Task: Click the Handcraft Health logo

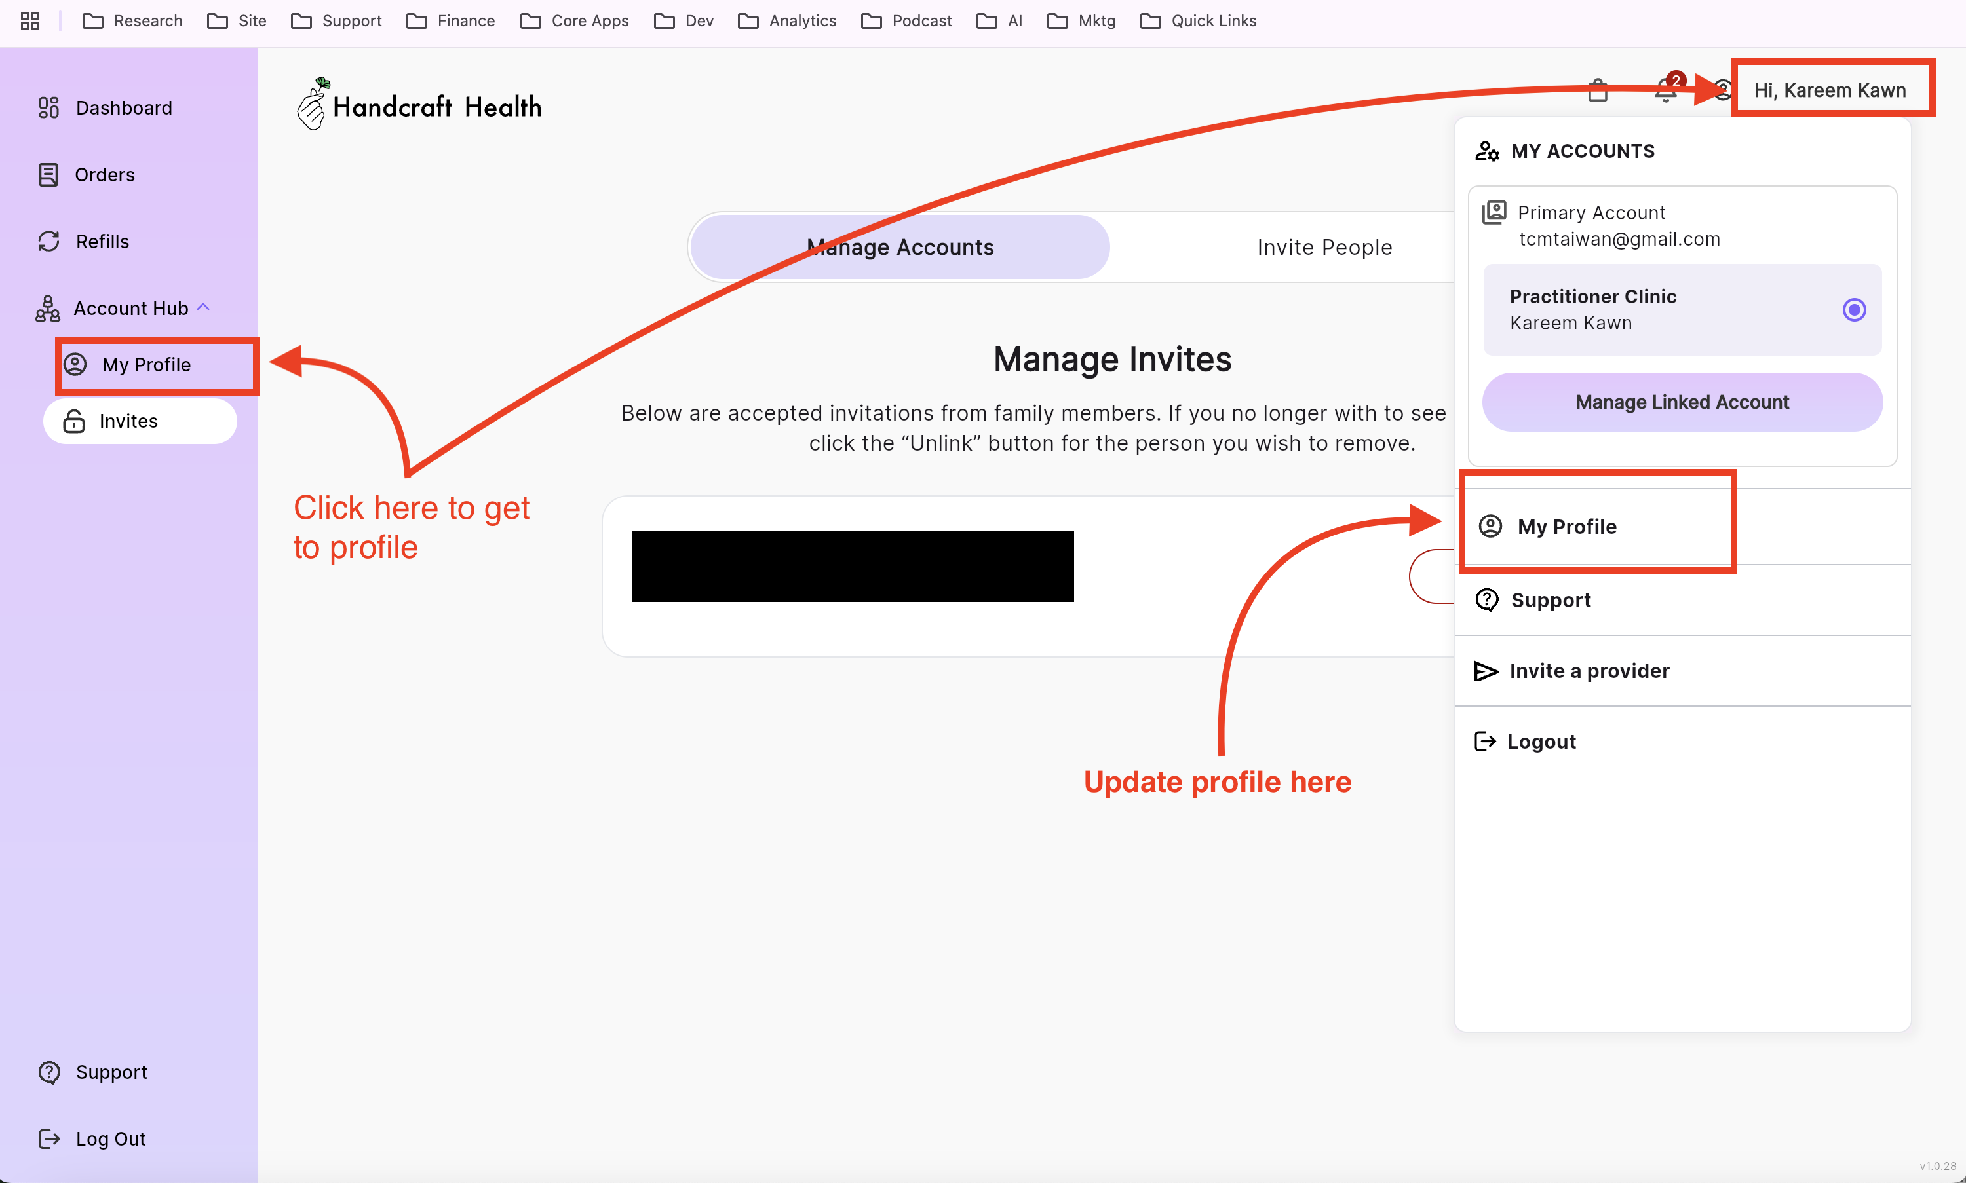Action: (419, 106)
